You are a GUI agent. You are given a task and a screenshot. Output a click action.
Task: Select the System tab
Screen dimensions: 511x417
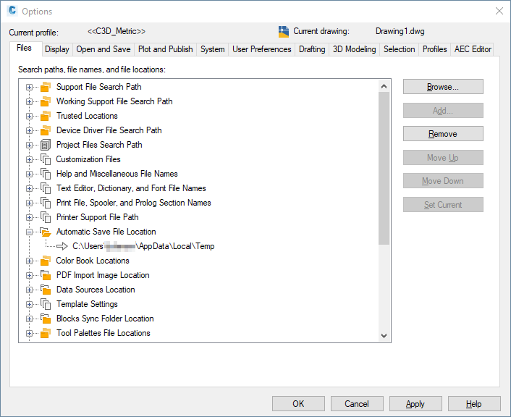[213, 49]
